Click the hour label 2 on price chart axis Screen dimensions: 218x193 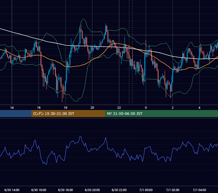click(x=172, y=108)
